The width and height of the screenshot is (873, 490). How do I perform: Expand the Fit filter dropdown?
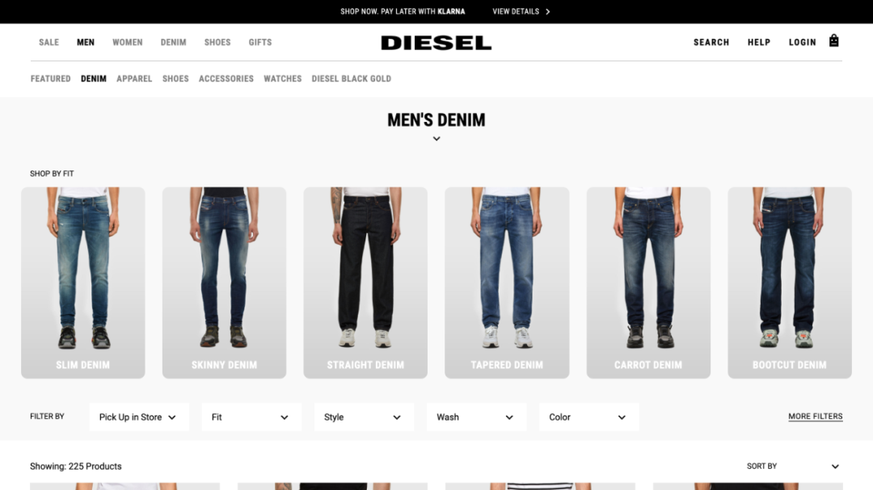pyautogui.click(x=251, y=417)
